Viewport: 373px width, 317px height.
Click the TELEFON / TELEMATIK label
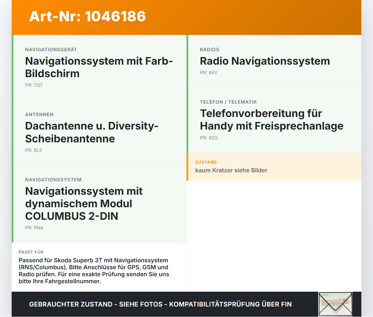click(228, 102)
